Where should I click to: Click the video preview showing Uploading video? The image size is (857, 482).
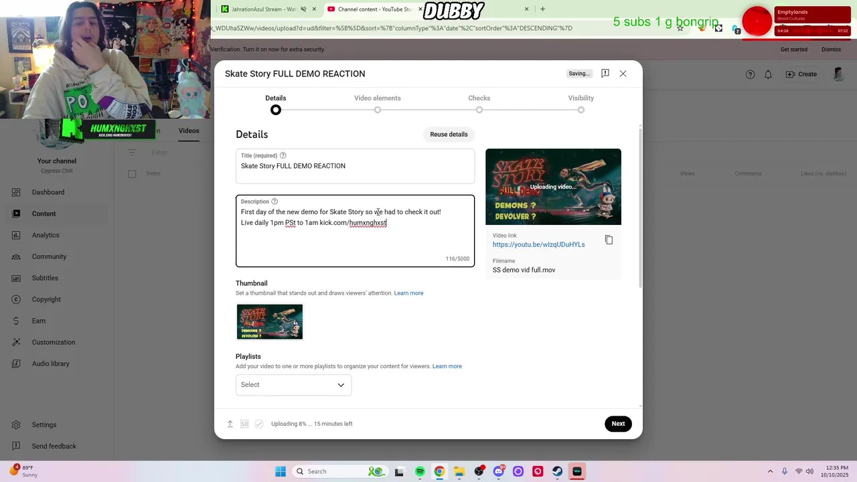point(553,187)
